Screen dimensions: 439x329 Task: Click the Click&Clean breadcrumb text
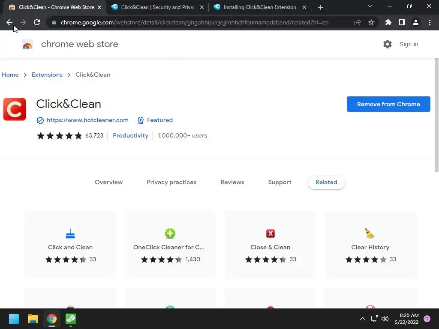[93, 75]
